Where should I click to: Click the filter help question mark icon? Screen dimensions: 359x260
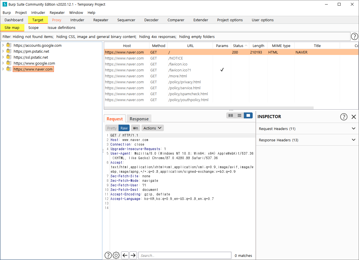pyautogui.click(x=354, y=36)
